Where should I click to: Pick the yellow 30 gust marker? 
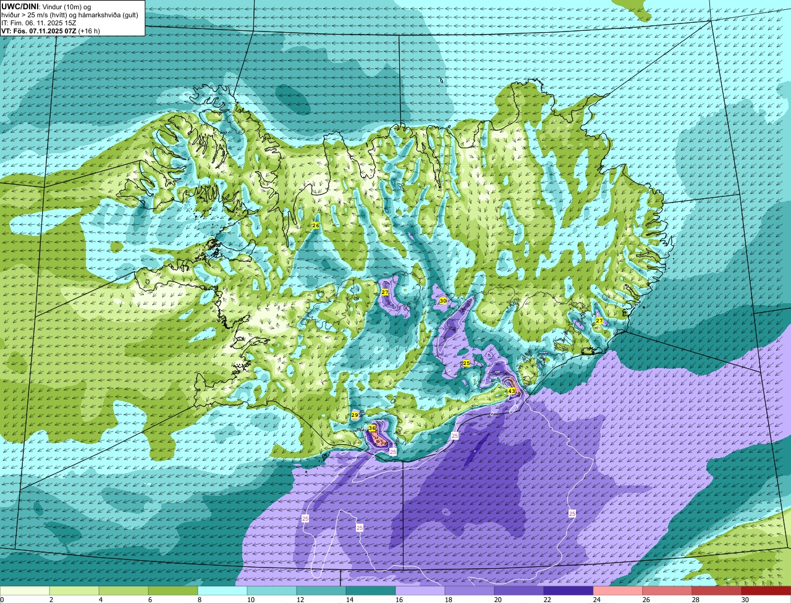click(x=443, y=301)
